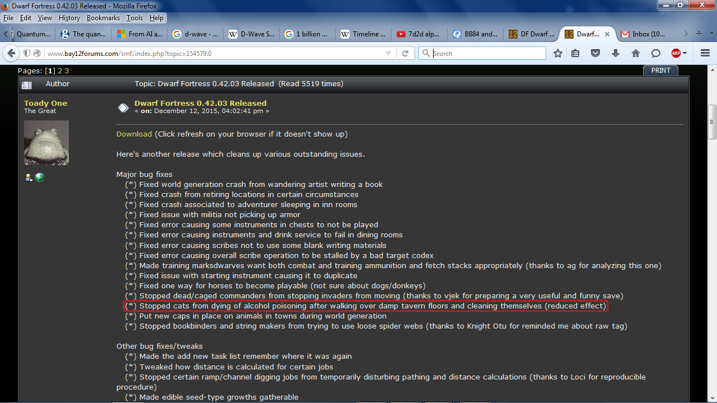Open Toady One's profile name link
Image resolution: width=717 pixels, height=403 pixels.
coord(45,103)
